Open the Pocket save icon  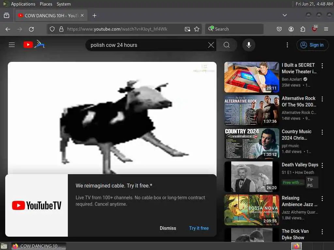[x=279, y=29]
